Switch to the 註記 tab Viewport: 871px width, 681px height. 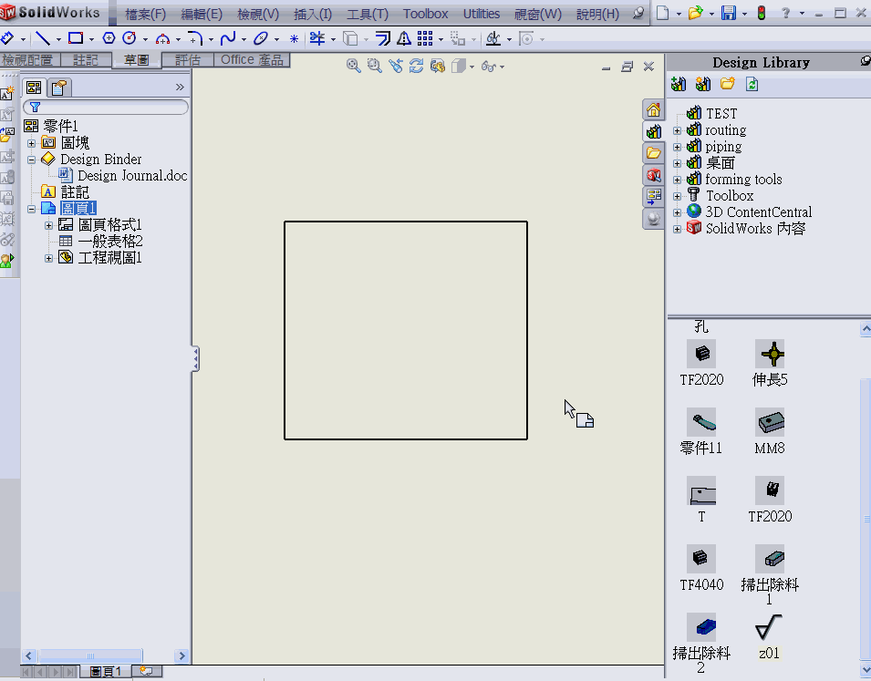point(86,60)
